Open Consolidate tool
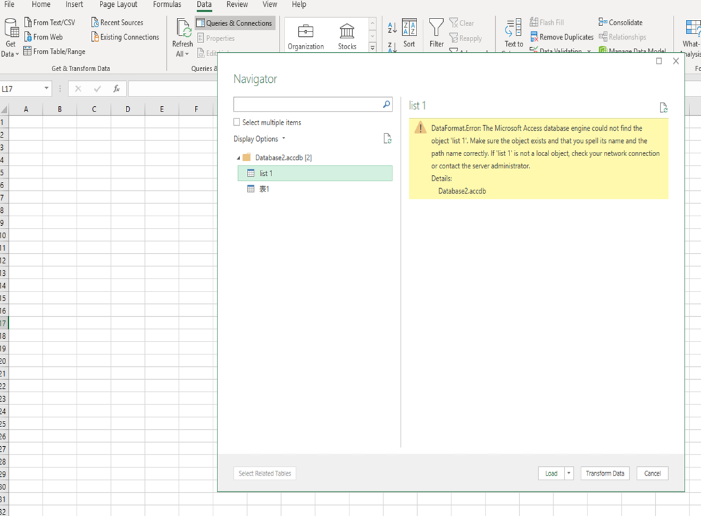701x516 pixels. click(620, 23)
